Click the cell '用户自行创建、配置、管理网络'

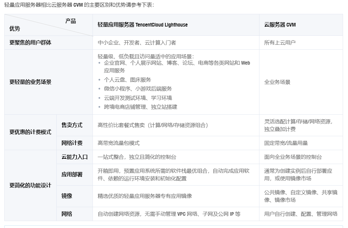pos(301,214)
